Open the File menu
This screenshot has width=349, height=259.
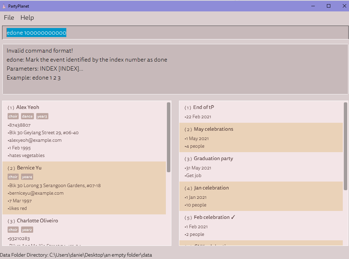[x=9, y=18]
